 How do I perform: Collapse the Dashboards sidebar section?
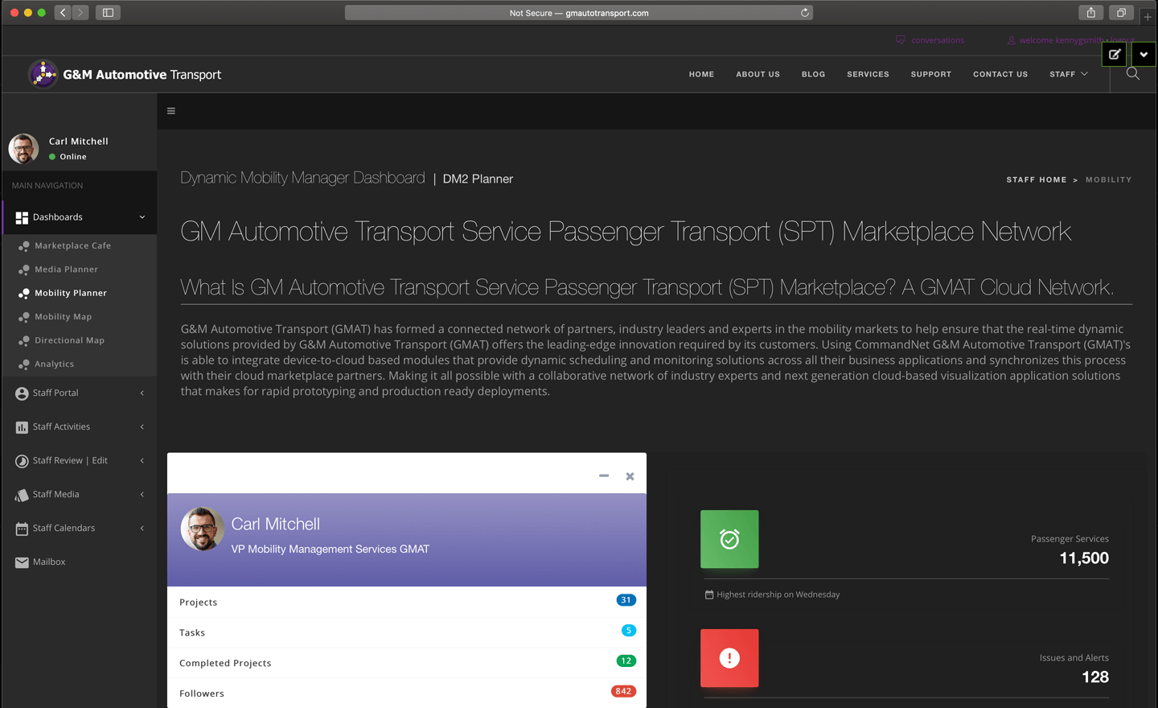tap(142, 217)
